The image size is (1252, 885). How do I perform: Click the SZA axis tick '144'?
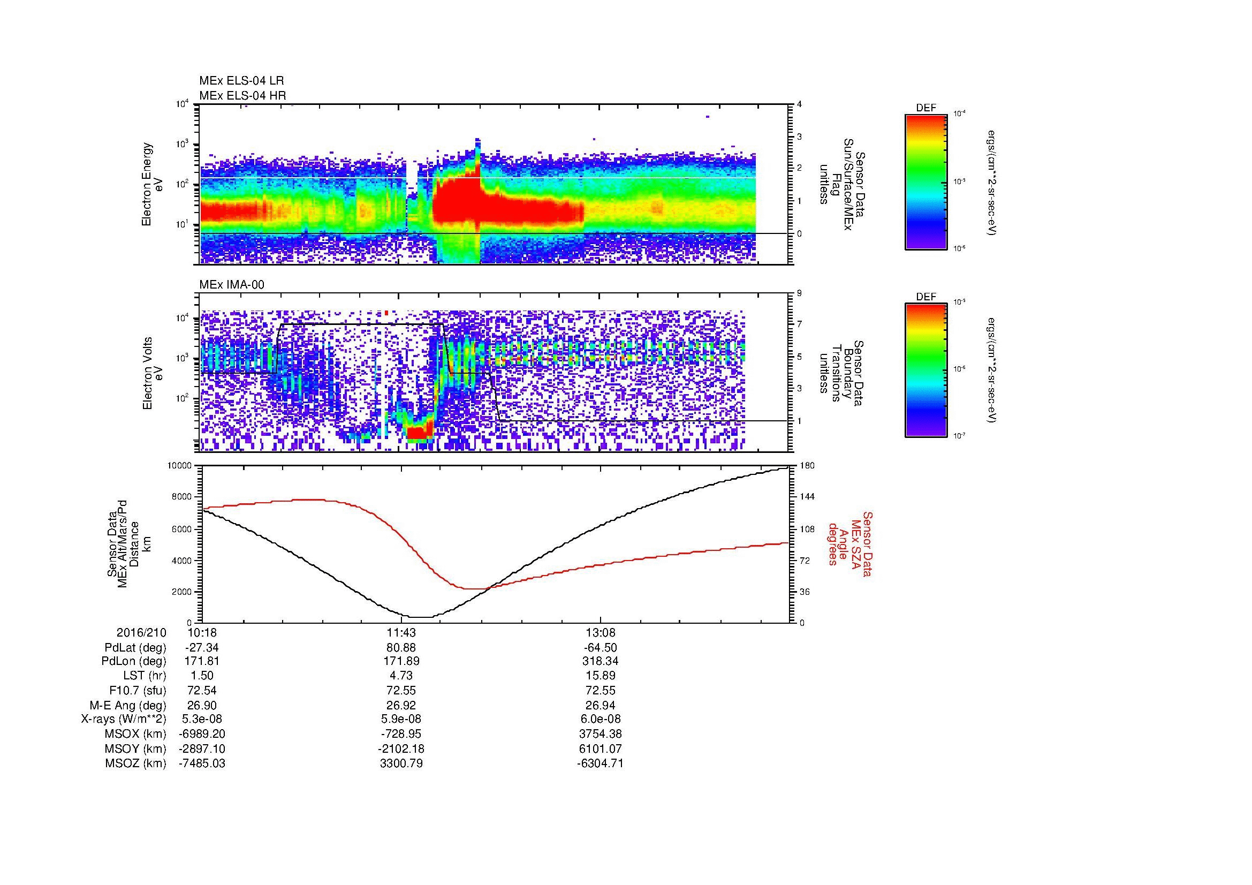point(807,497)
